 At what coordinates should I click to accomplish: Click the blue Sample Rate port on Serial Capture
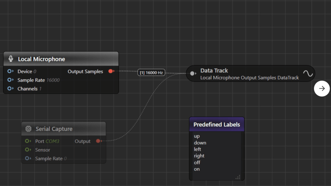pos(28,158)
